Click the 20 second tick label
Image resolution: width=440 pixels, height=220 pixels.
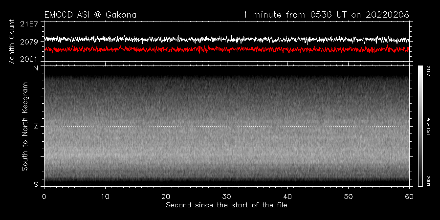point(166,196)
